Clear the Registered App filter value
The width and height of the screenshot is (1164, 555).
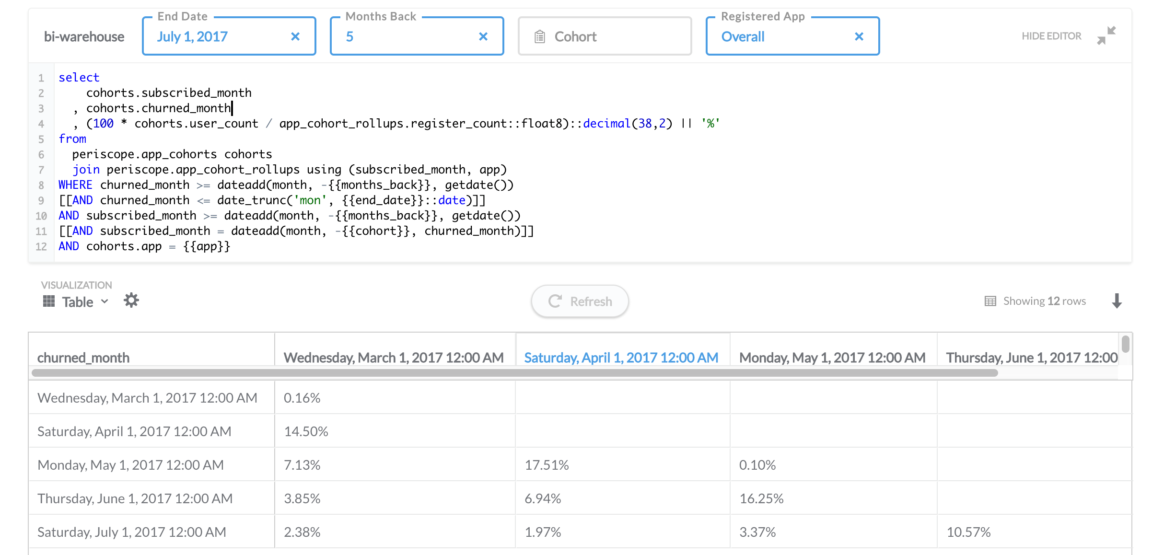click(x=859, y=36)
